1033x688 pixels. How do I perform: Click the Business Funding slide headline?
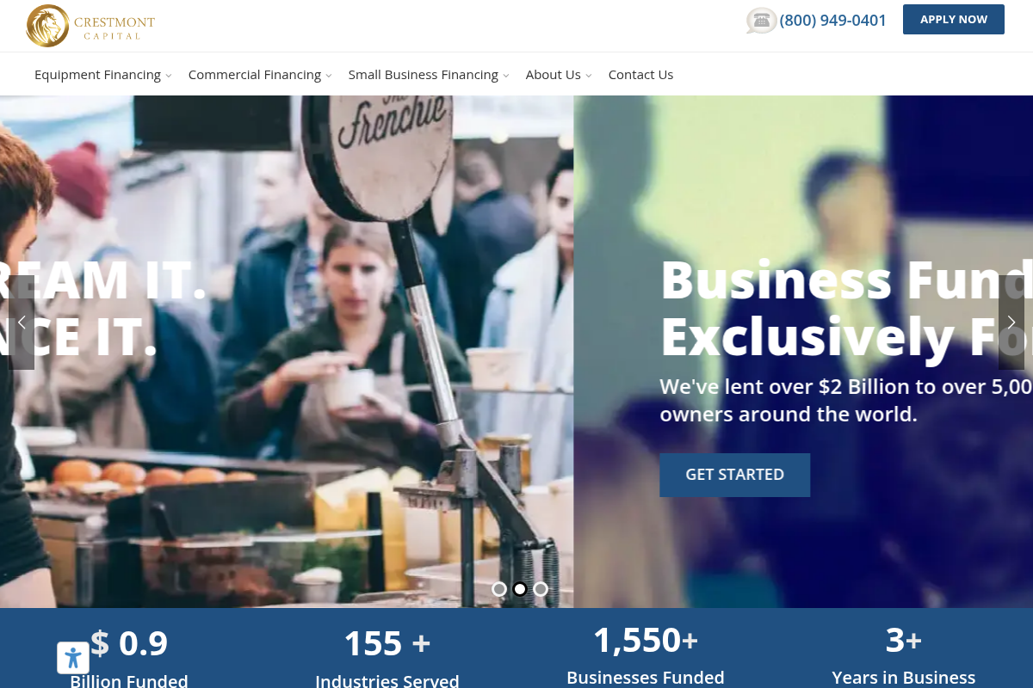click(x=846, y=308)
